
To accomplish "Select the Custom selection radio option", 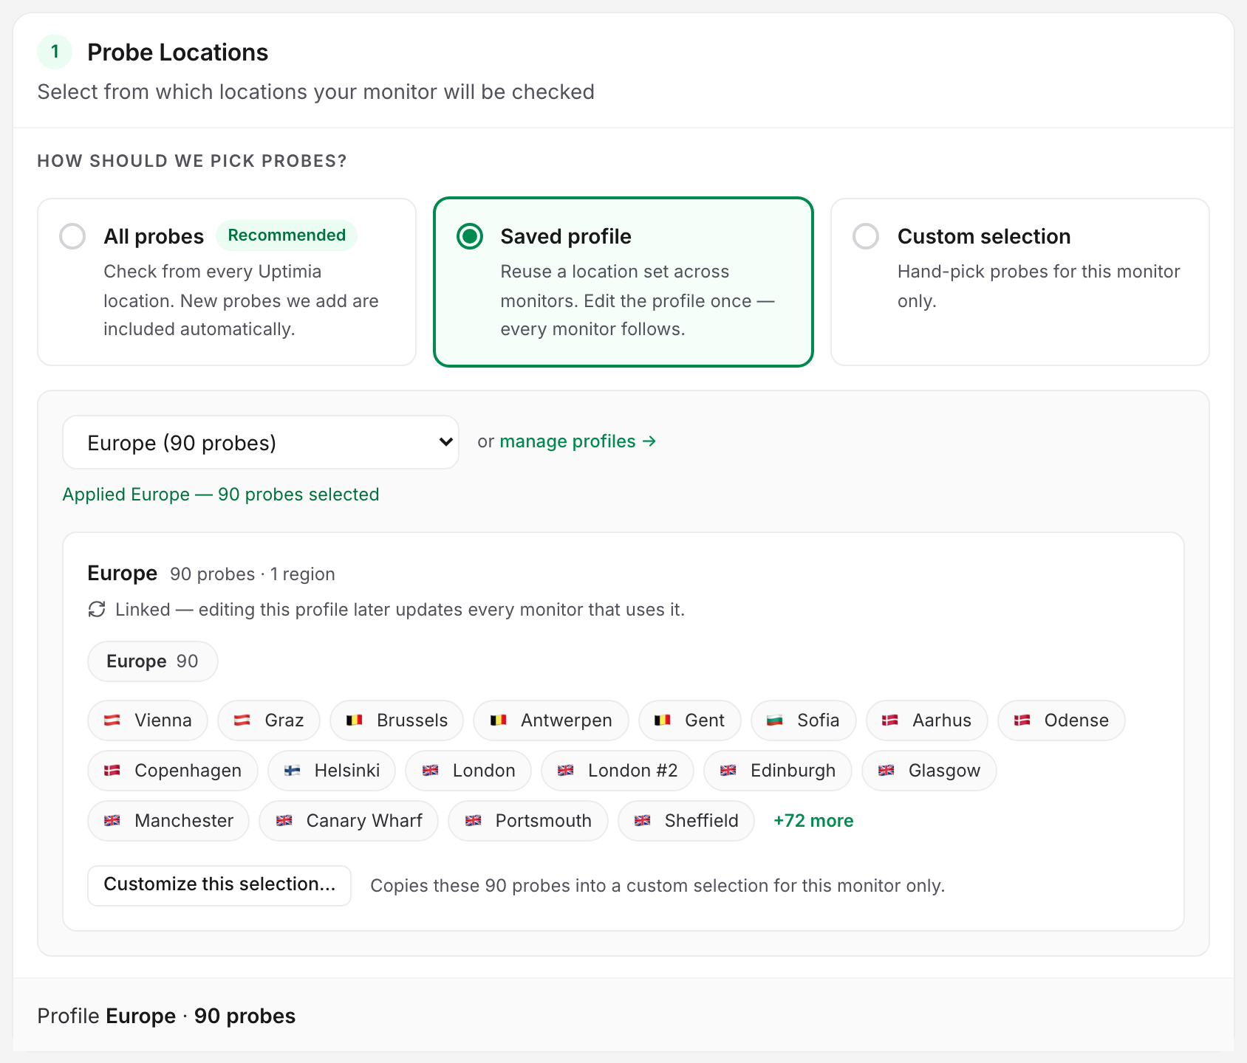I will click(x=866, y=236).
